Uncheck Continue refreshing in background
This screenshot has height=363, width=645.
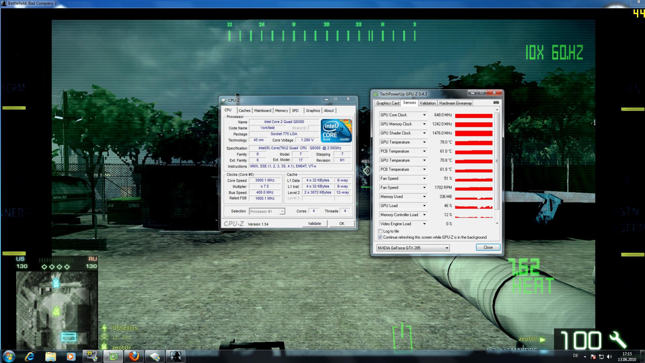pyautogui.click(x=380, y=237)
